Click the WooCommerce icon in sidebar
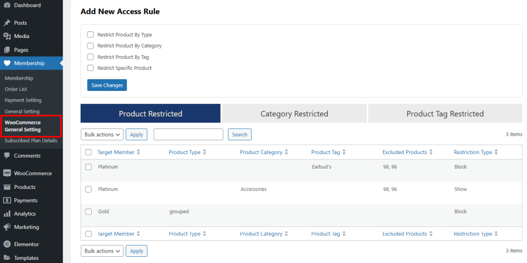 pos(7,174)
